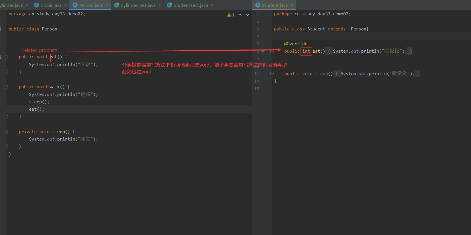Click line number 4 in Student.java gutter

(x=258, y=36)
